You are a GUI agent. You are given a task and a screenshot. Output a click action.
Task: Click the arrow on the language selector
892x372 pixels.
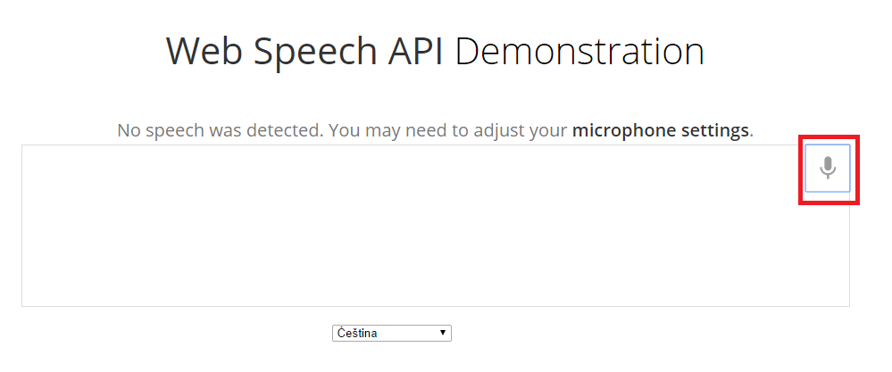pos(443,333)
